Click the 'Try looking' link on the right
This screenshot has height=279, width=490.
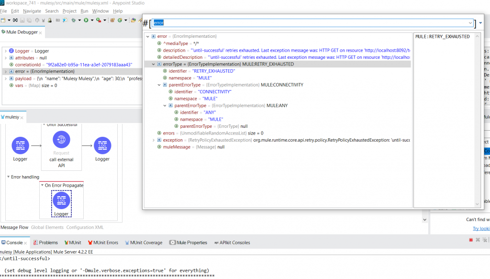point(481,228)
